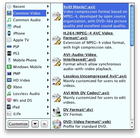Expand the HD Video submenu arrow
140x138 pixels.
pos(48,80)
